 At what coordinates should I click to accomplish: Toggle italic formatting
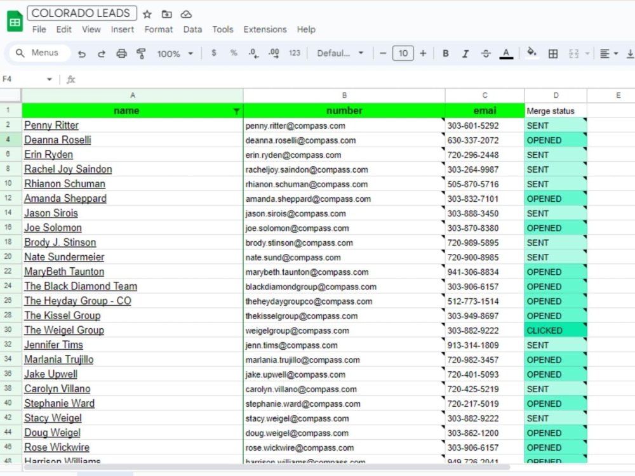pos(465,53)
